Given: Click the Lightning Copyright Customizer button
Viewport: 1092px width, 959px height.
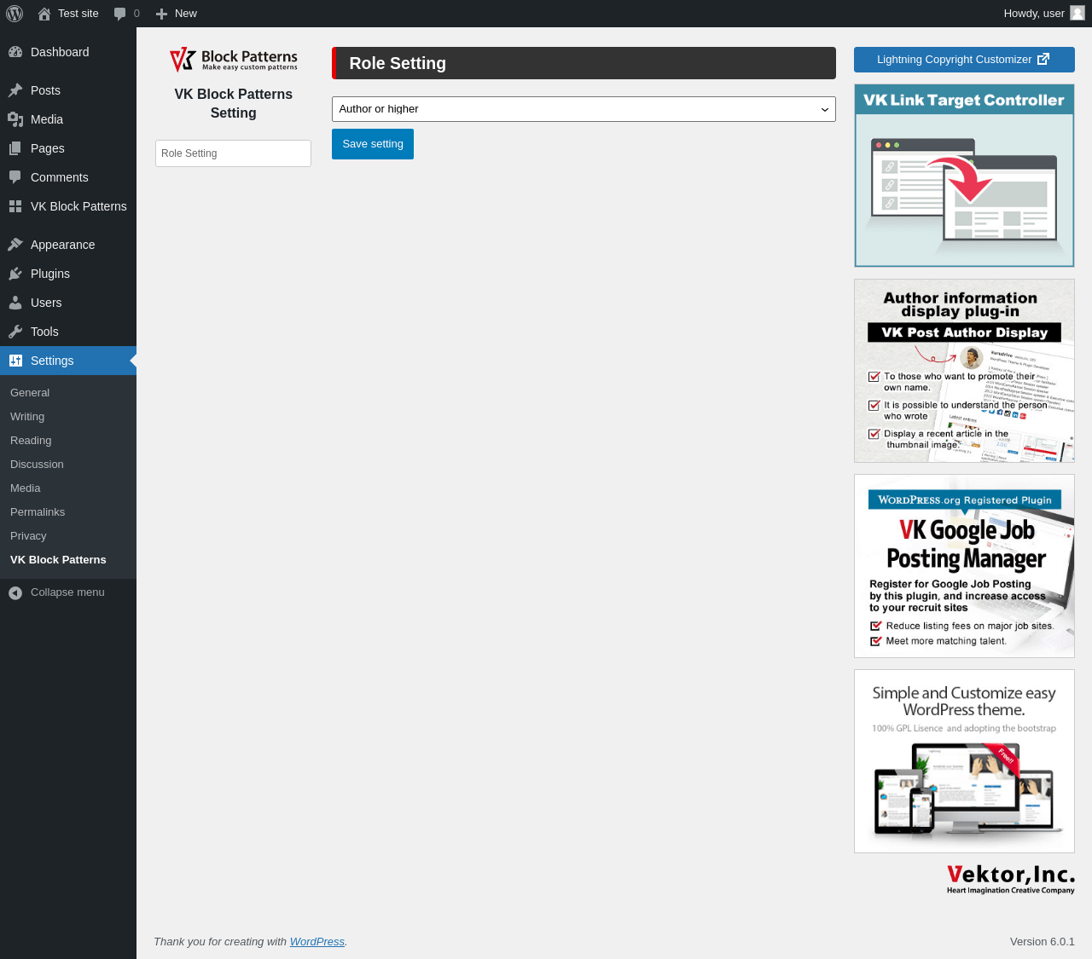Looking at the screenshot, I should coord(964,60).
